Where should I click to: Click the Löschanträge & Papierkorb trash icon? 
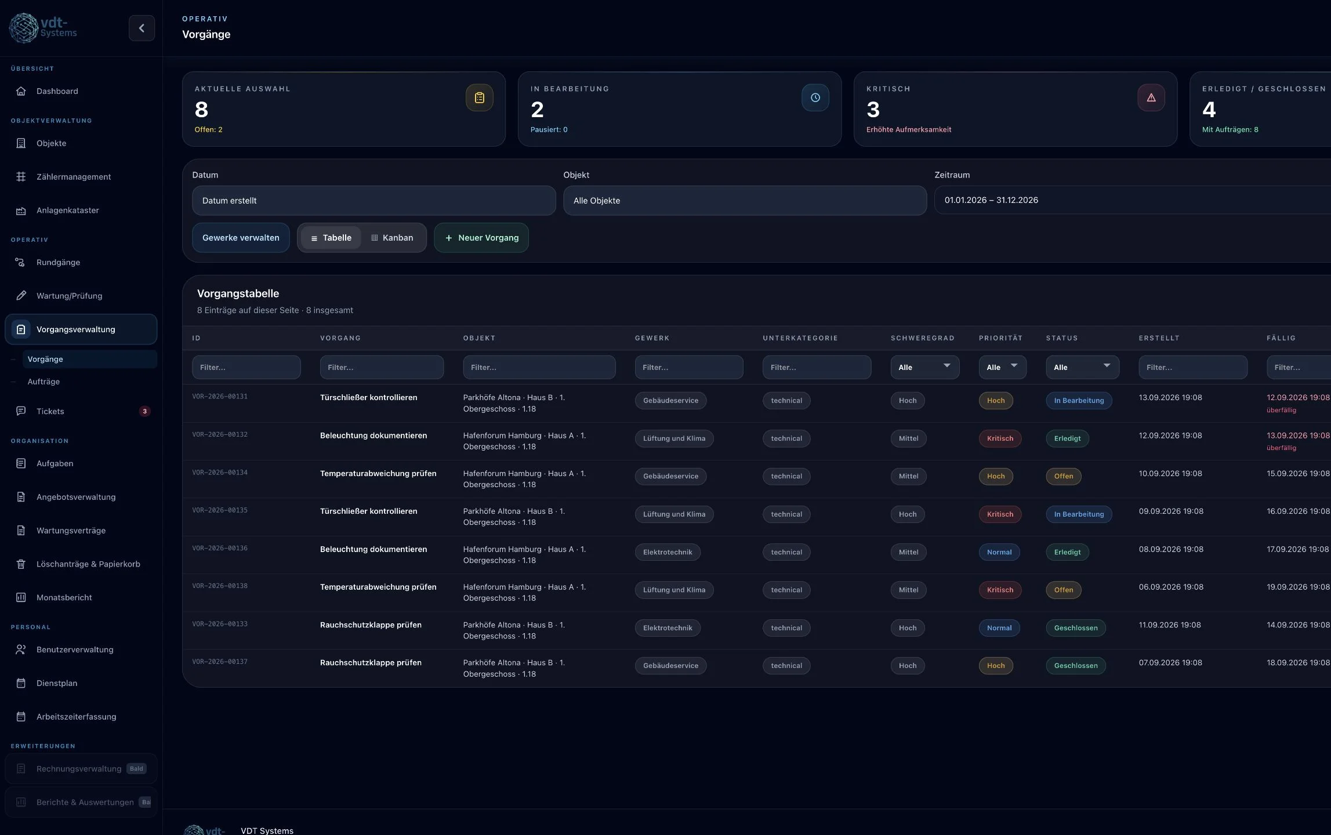point(21,564)
